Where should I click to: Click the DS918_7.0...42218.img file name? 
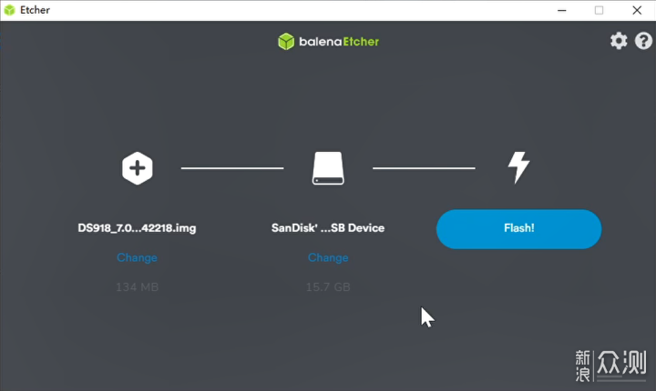(x=137, y=228)
